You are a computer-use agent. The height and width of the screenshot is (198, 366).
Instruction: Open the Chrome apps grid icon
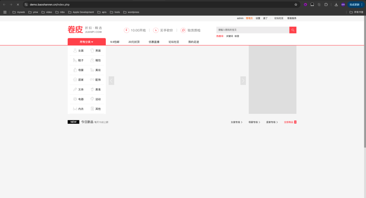tap(5, 12)
